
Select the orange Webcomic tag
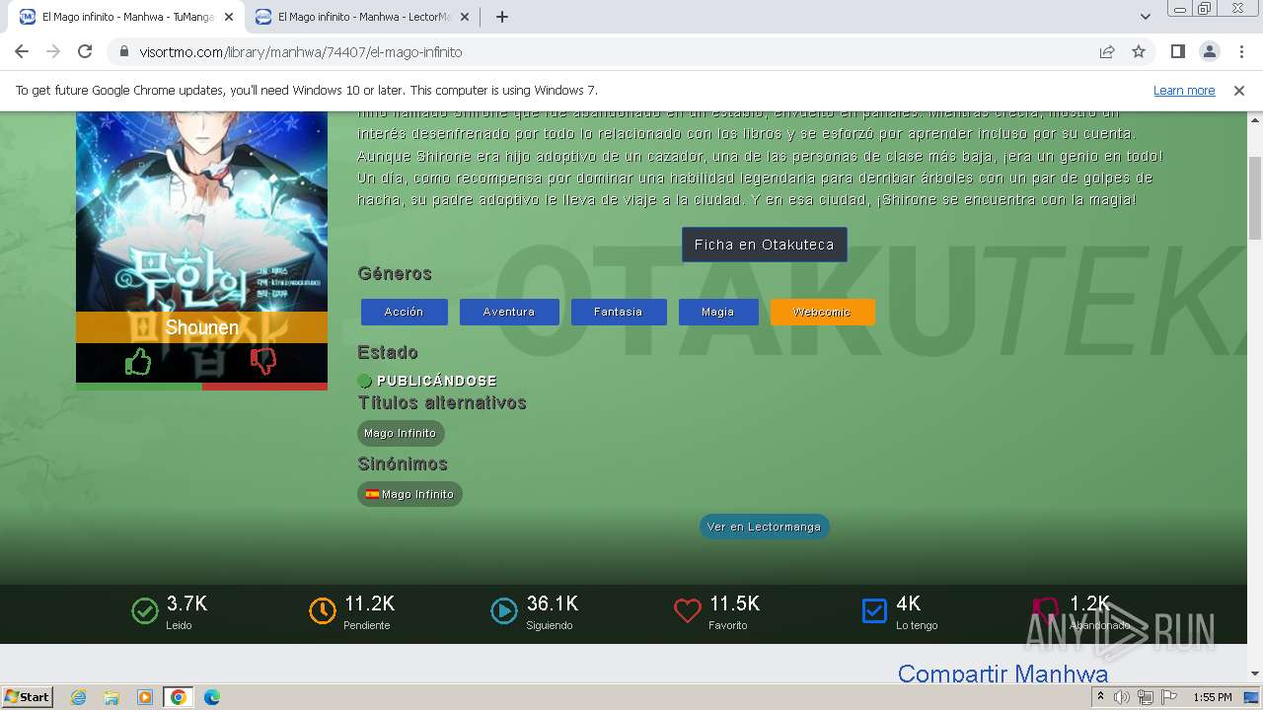tap(822, 312)
